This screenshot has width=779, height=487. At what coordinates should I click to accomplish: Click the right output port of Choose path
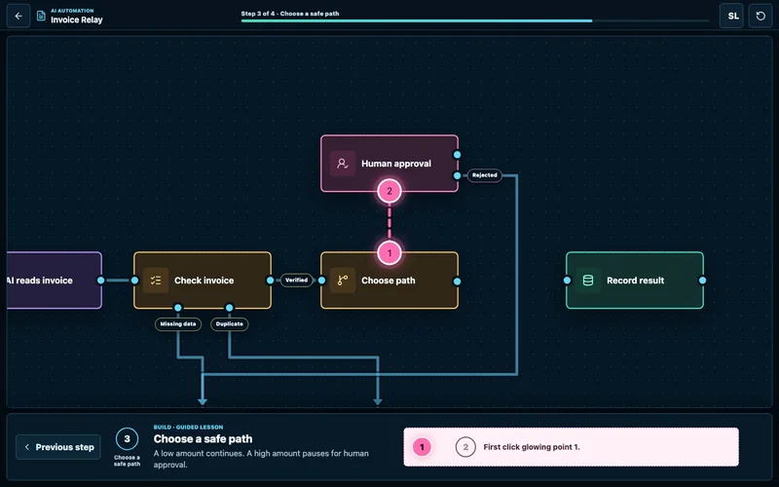[457, 281]
